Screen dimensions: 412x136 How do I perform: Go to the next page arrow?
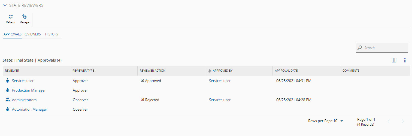(403, 122)
